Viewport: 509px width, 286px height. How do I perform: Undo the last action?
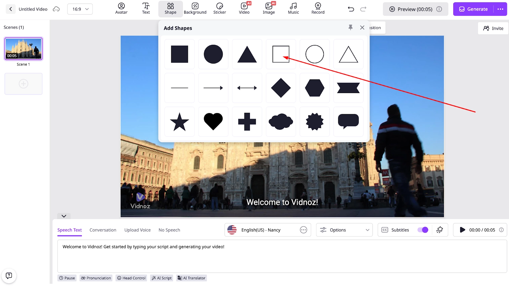(351, 9)
